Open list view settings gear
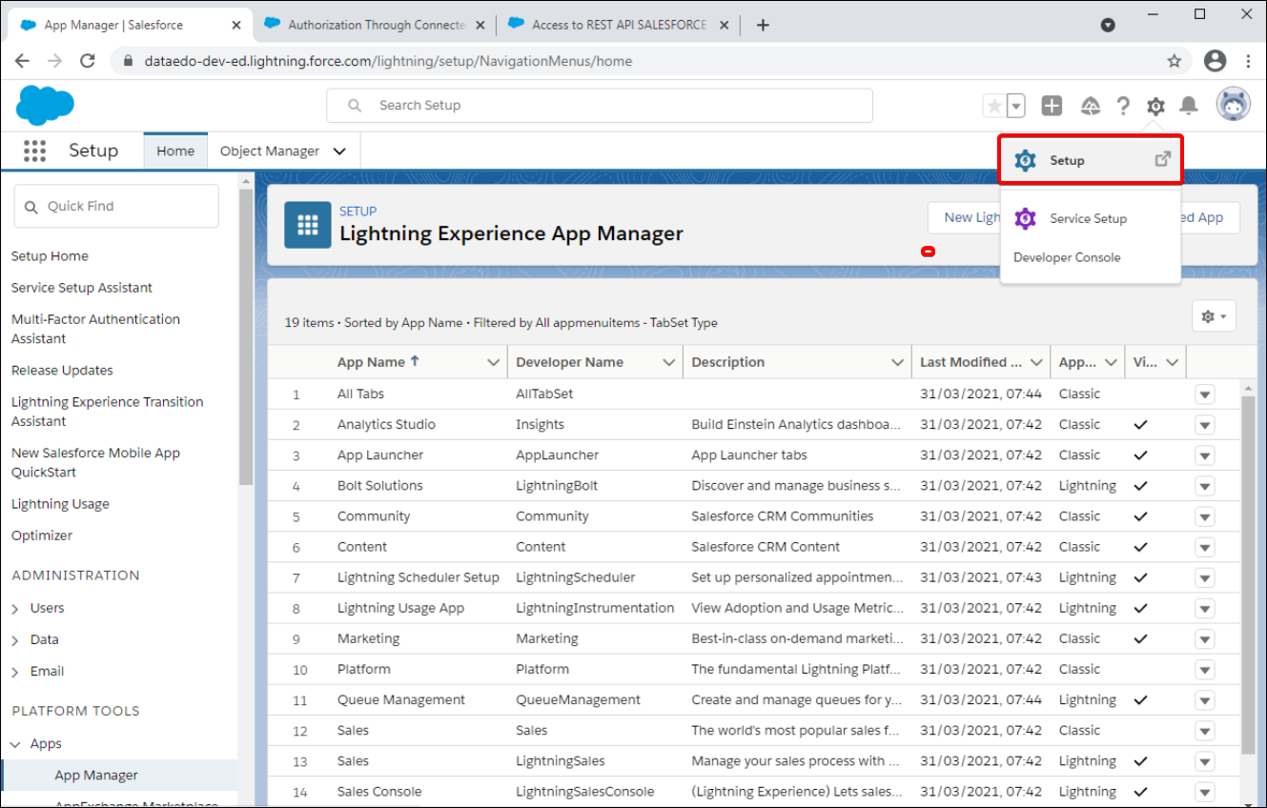Screen dimensions: 1267x808 pyautogui.click(x=1214, y=316)
